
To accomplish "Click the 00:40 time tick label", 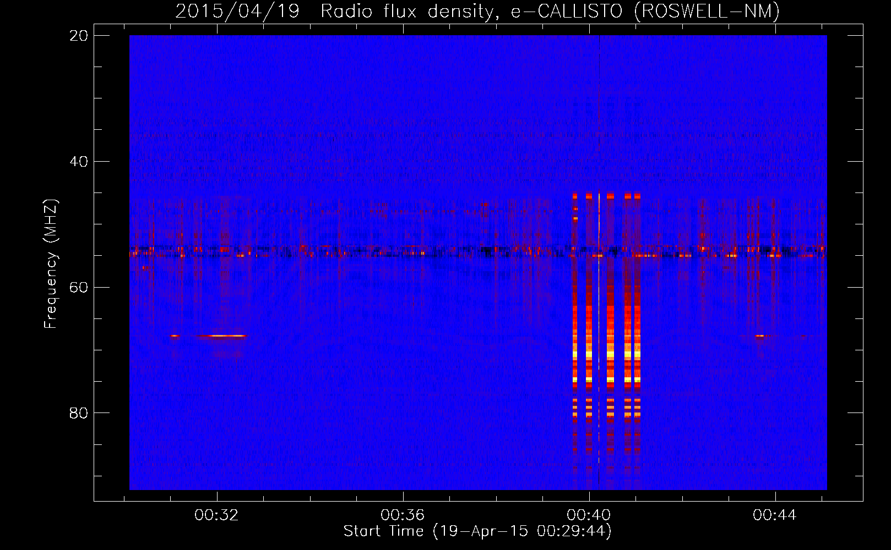I will (589, 515).
